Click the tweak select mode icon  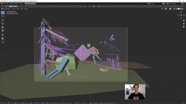click(6, 6)
